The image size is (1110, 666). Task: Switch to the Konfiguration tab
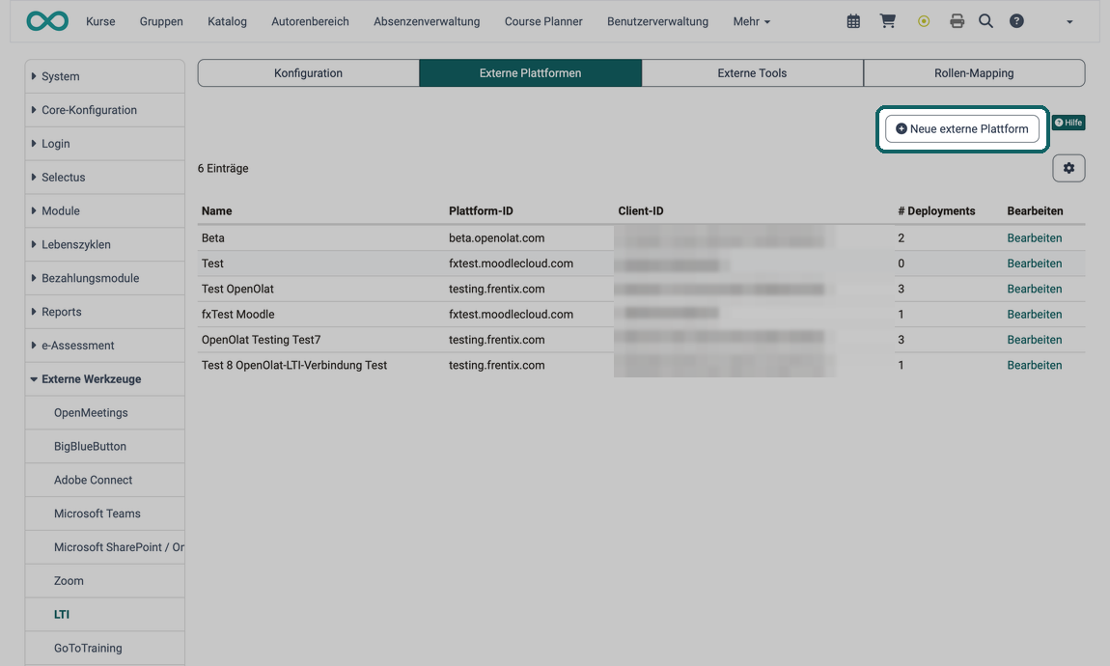[308, 73]
